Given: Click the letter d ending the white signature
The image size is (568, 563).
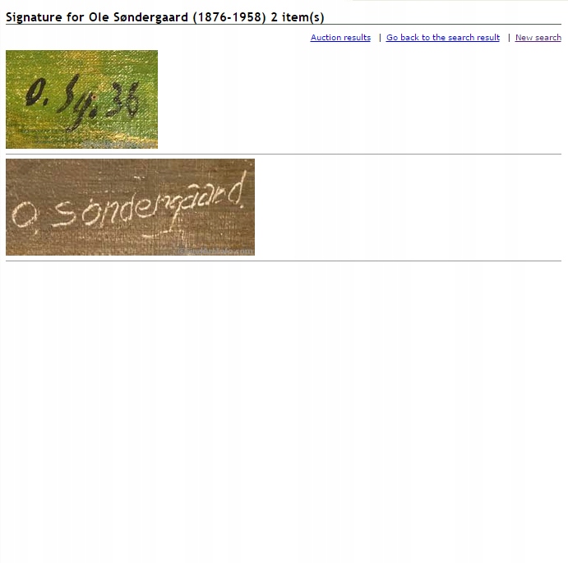Looking at the screenshot, I should (238, 189).
